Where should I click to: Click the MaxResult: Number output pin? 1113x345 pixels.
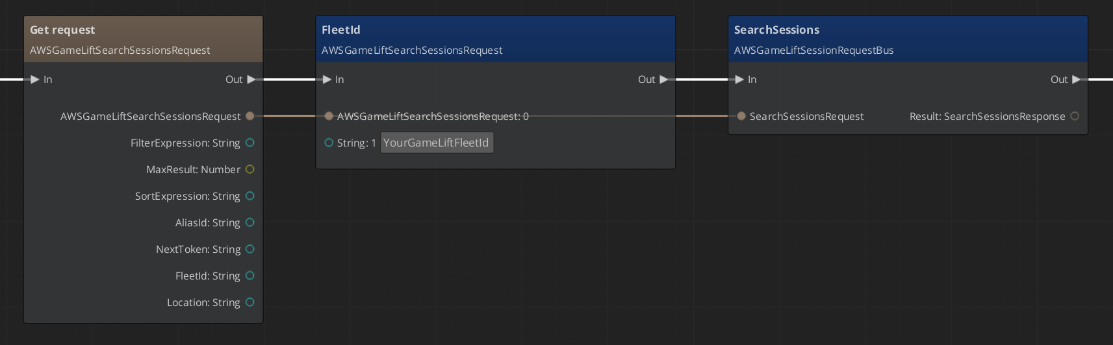tap(250, 169)
